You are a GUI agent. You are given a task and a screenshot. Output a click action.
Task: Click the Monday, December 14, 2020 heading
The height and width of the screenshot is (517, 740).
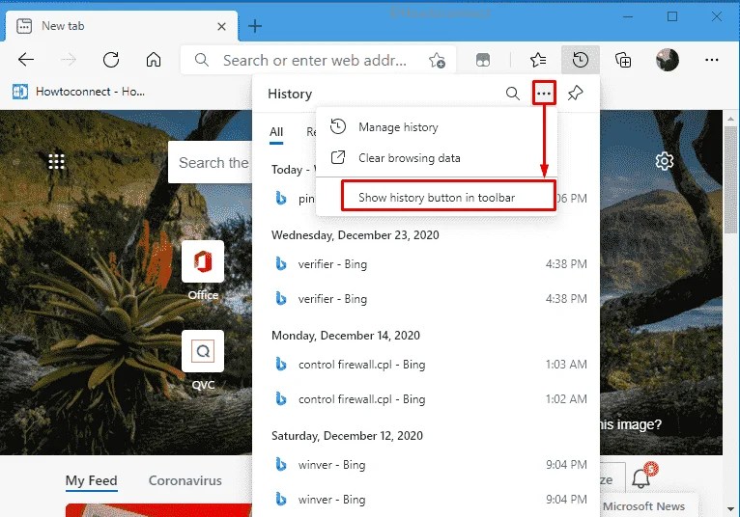(346, 335)
